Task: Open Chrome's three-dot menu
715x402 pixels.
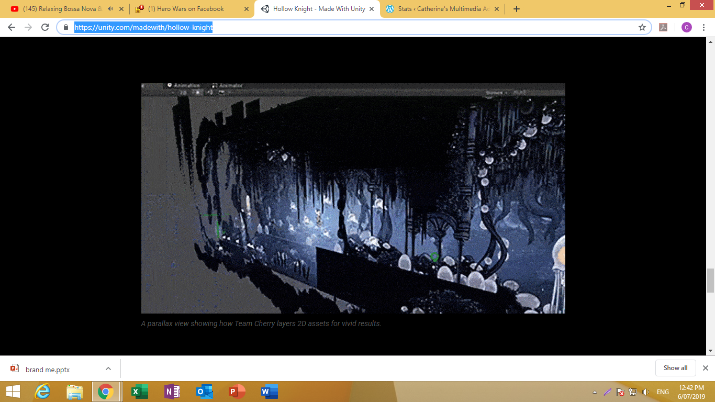Action: click(704, 27)
